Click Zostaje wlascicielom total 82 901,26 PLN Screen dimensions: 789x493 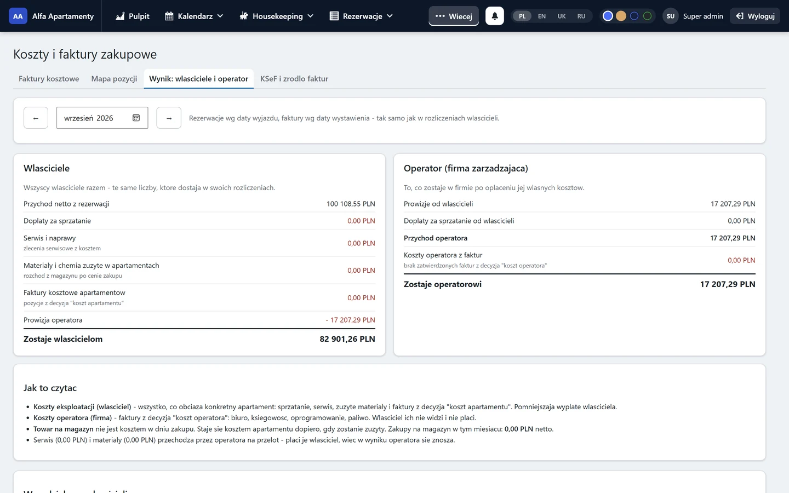(x=347, y=339)
